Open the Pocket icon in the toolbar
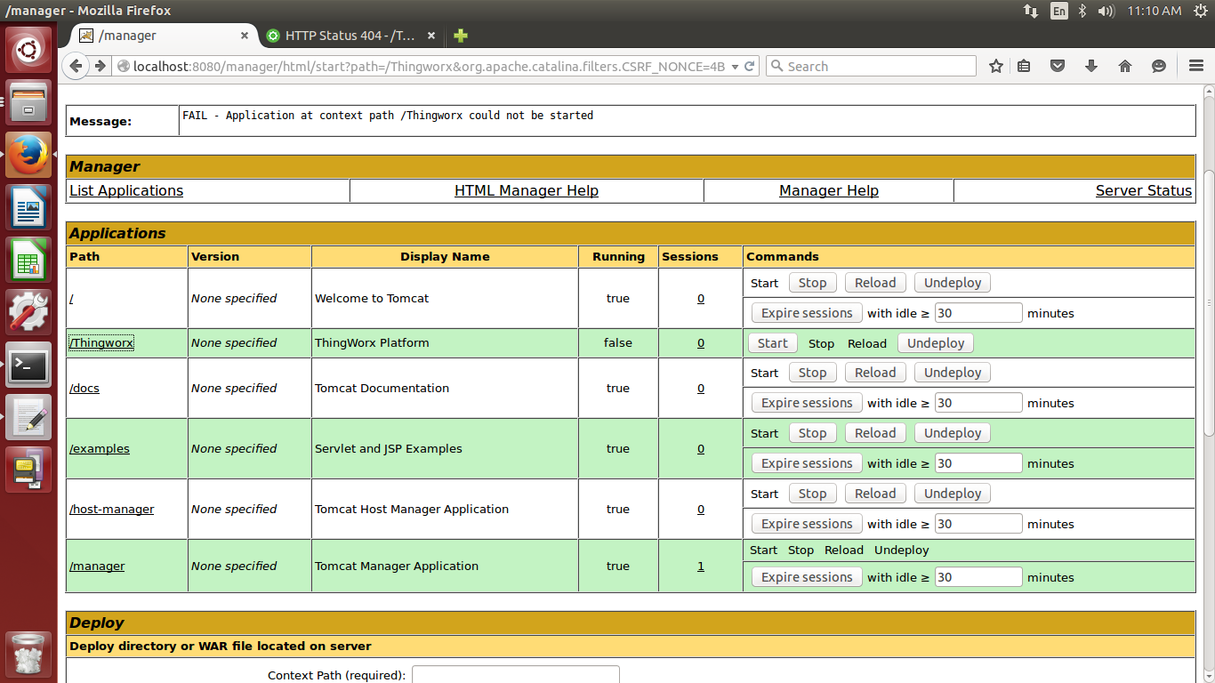The height and width of the screenshot is (683, 1215). click(1058, 66)
